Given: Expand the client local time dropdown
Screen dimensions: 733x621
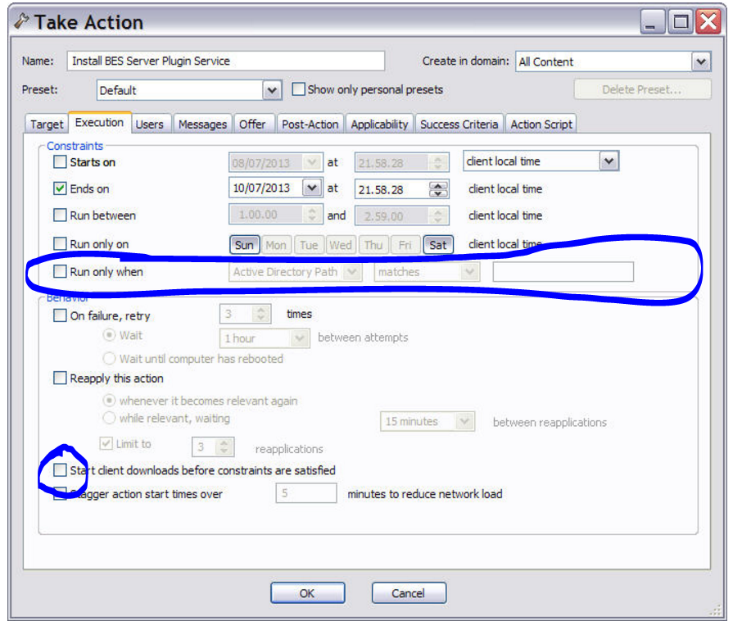Looking at the screenshot, I should click(609, 161).
